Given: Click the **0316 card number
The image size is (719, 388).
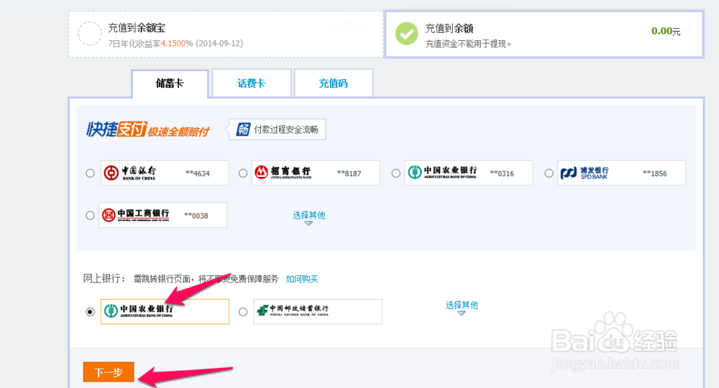Looking at the screenshot, I should (502, 173).
